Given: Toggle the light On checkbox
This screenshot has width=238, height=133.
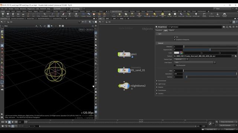Looking at the screenshot, I should point(174,37).
